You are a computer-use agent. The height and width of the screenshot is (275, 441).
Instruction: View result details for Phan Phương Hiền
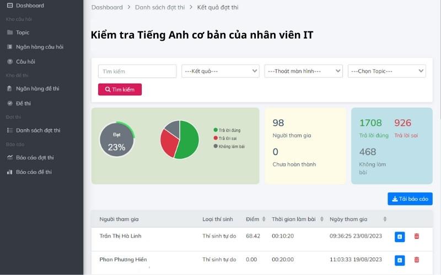pos(400,260)
